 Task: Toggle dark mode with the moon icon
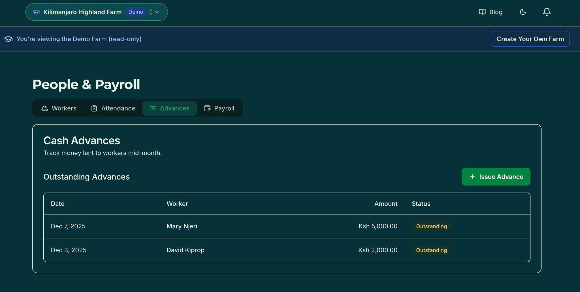tap(523, 12)
